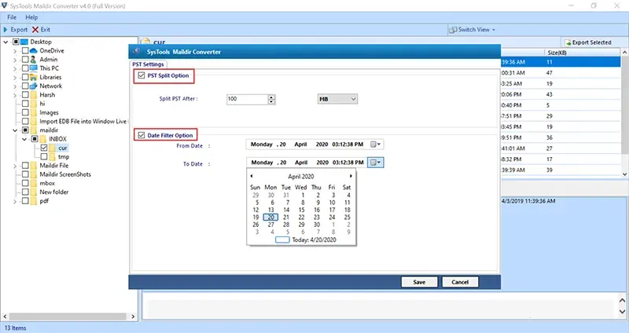Image resolution: width=629 pixels, height=333 pixels.
Task: Open the MB size unit dropdown
Action: coord(337,99)
